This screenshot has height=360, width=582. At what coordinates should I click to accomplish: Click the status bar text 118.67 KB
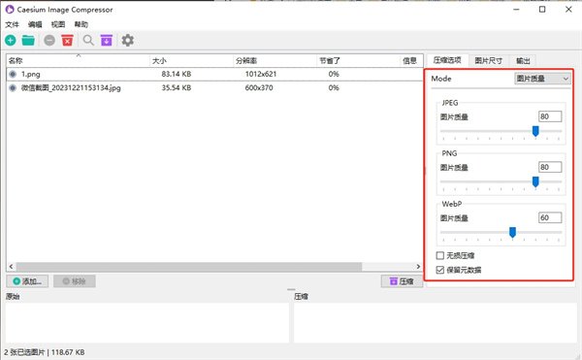pyautogui.click(x=68, y=352)
